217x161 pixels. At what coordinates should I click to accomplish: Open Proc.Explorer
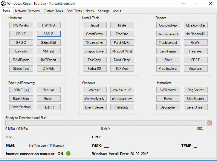pyautogui.click(x=168, y=69)
